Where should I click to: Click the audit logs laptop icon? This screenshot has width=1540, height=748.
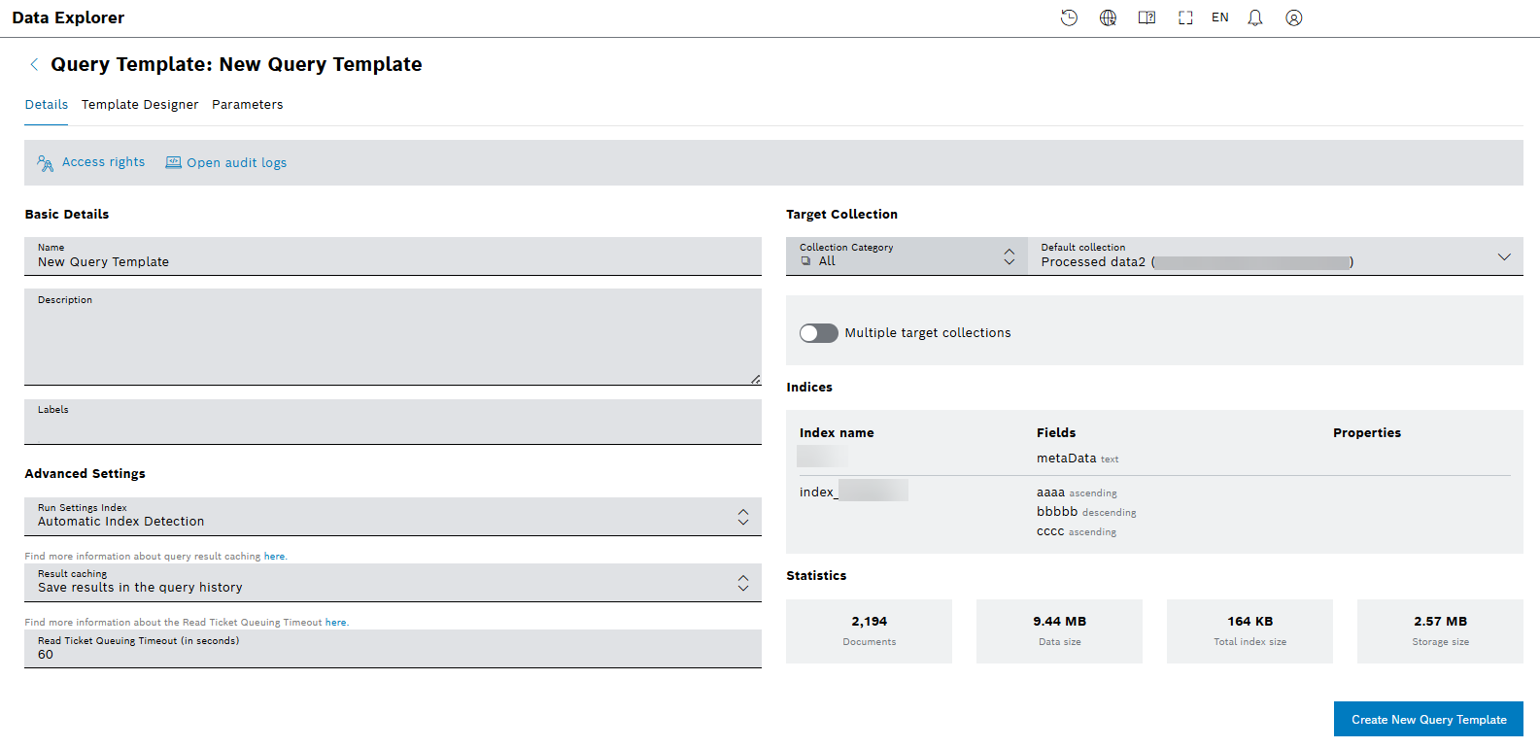tap(173, 162)
